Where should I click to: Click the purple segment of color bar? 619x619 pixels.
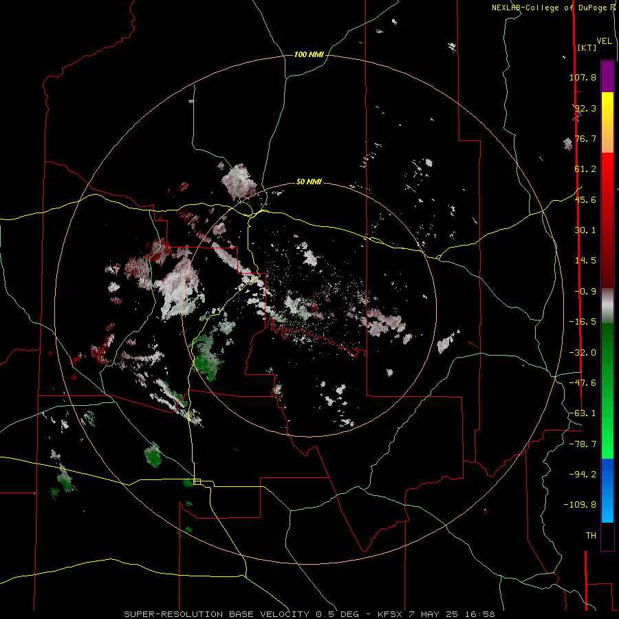tap(607, 77)
